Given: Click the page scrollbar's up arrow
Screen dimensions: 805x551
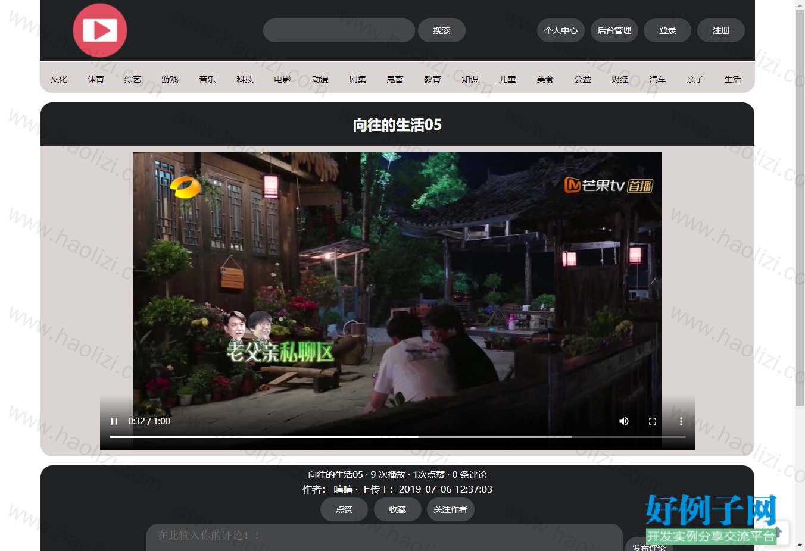Looking at the screenshot, I should click(800, 5).
